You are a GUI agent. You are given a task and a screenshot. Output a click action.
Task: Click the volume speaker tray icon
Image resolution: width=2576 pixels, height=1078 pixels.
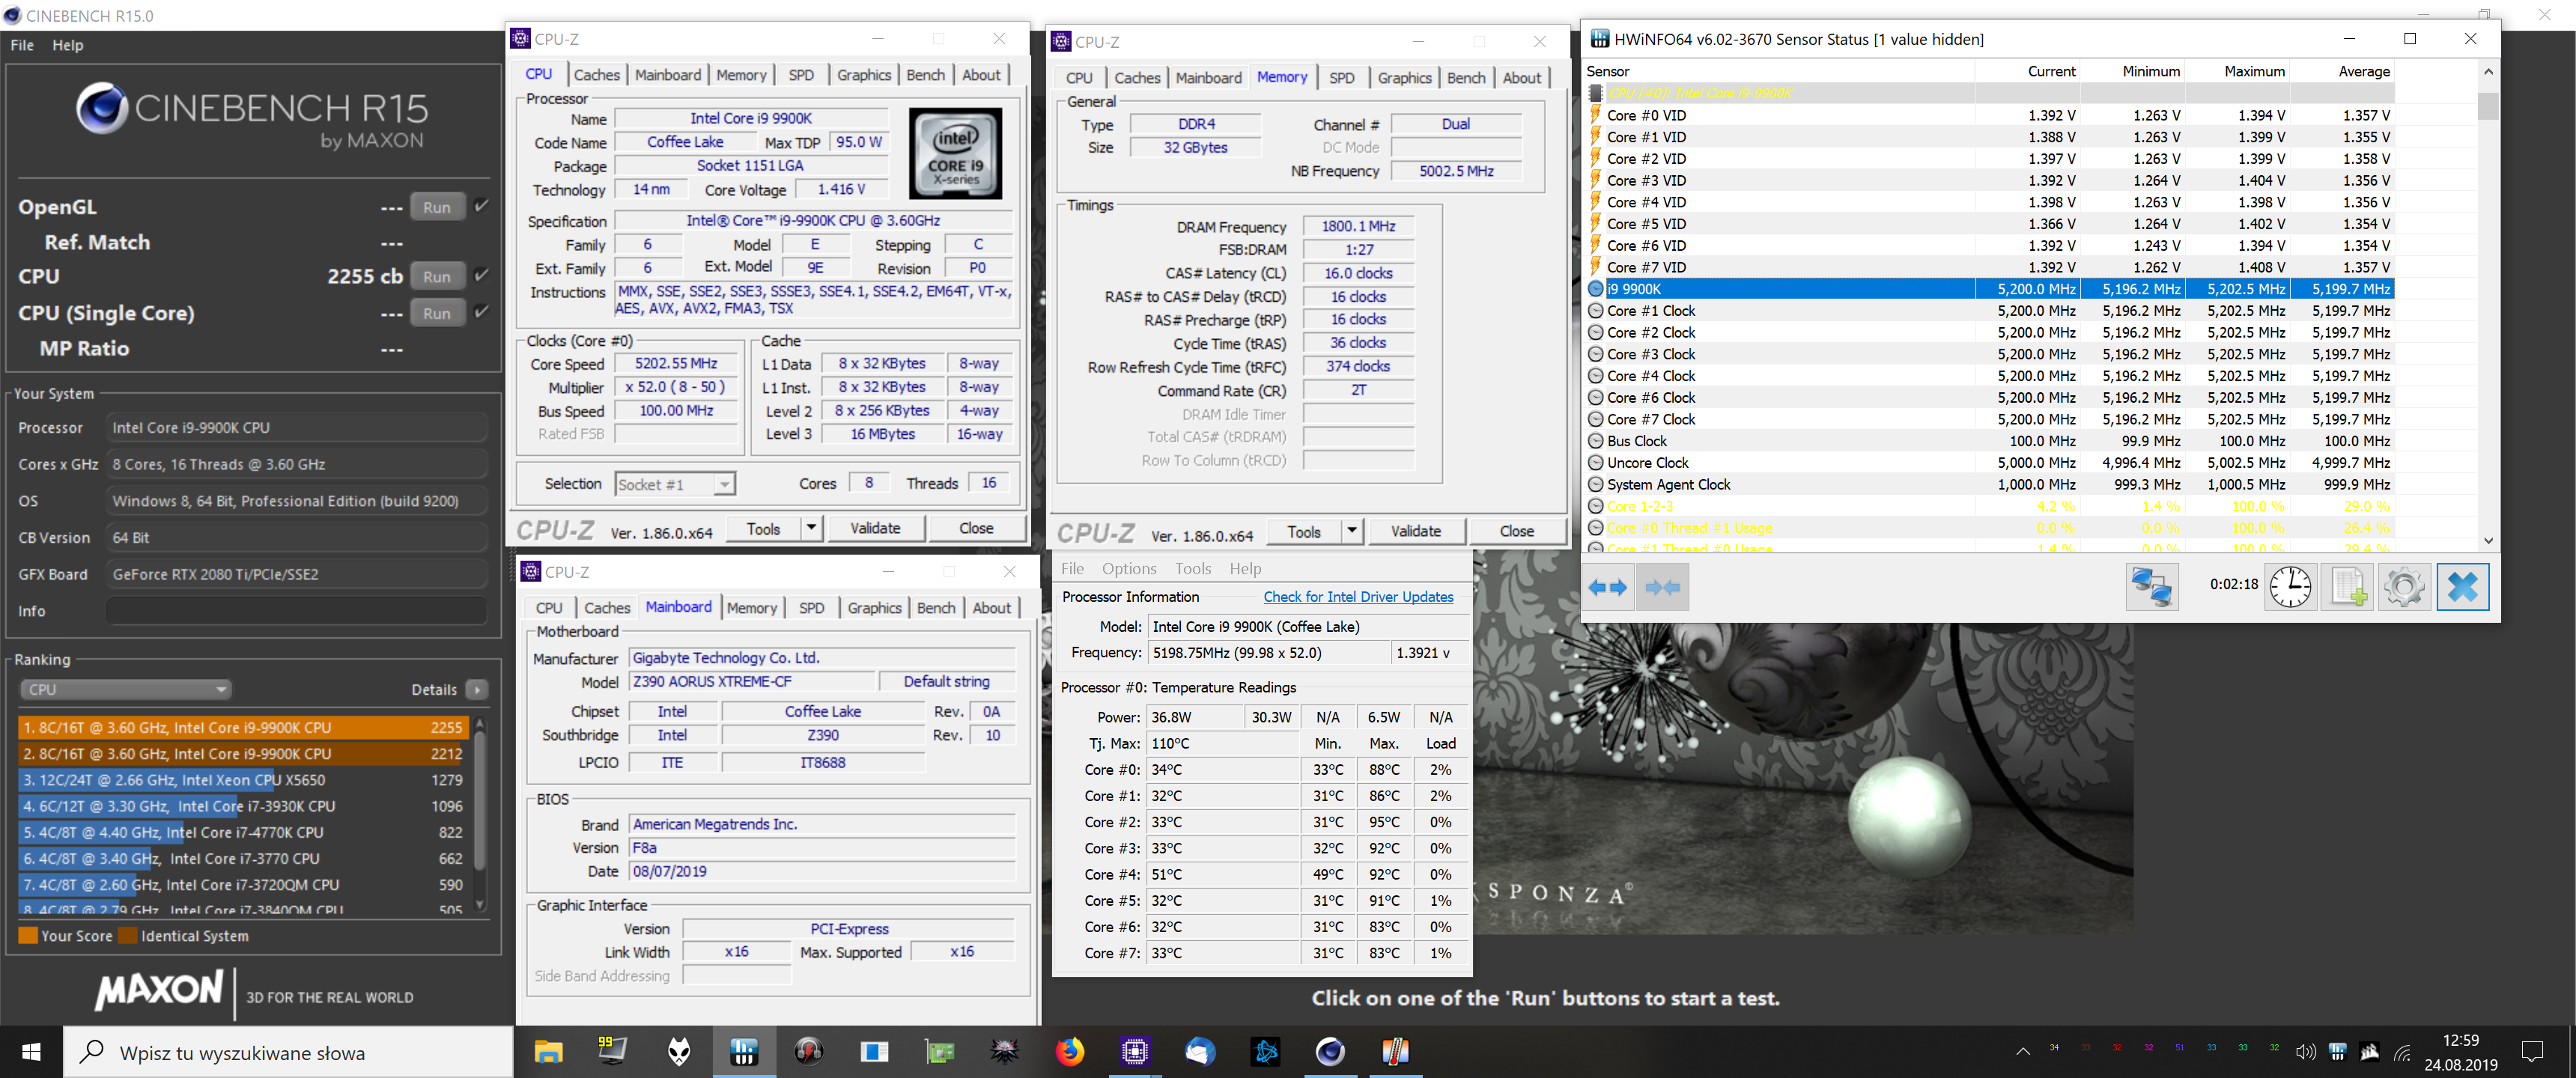click(x=2305, y=1052)
